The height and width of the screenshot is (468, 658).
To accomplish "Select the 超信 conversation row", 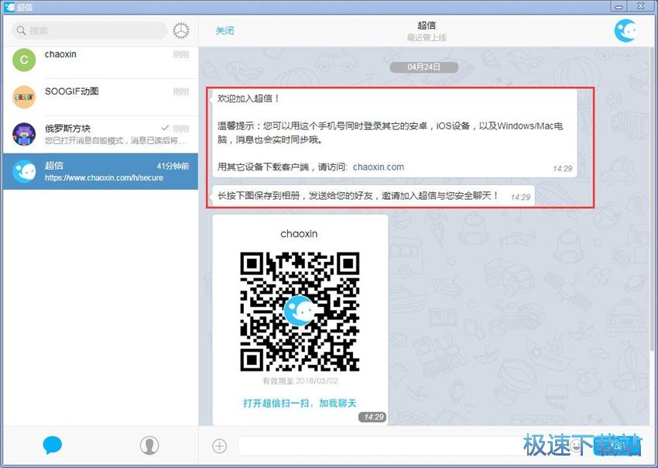I will pyautogui.click(x=101, y=171).
